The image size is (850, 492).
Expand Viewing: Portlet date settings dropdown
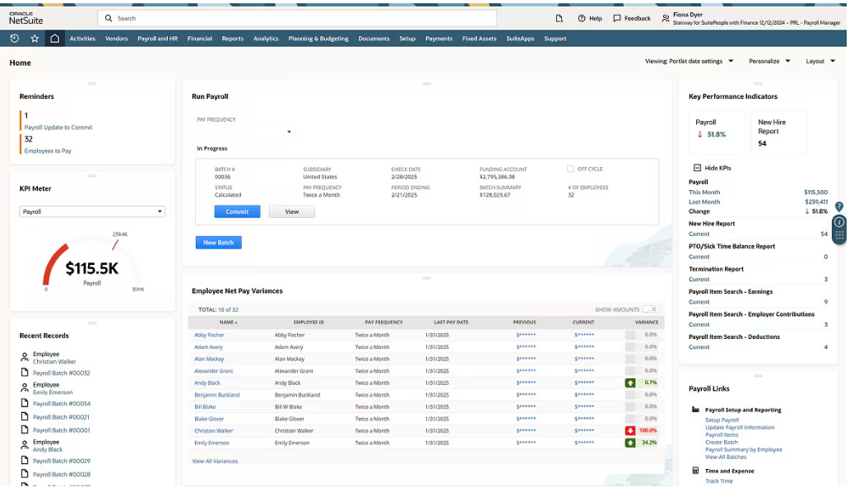coord(689,61)
